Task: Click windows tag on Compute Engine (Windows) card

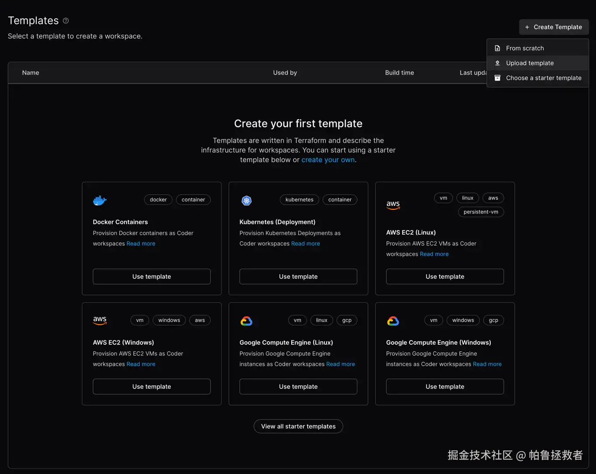Action: [463, 320]
